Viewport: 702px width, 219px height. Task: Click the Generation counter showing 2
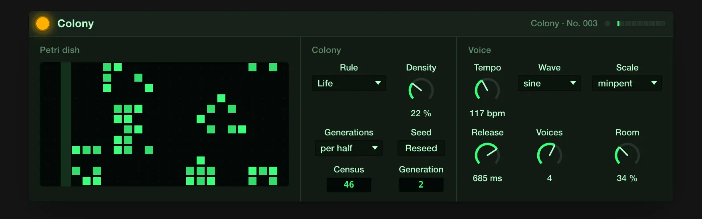[421, 185]
